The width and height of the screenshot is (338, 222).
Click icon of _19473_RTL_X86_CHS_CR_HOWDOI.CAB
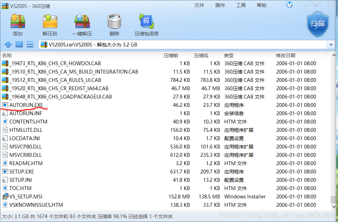pyautogui.click(x=5, y=63)
